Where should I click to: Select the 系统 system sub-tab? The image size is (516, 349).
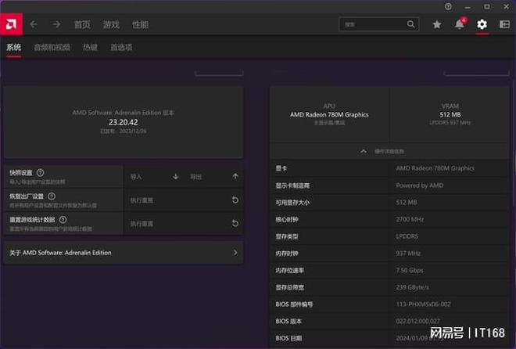[x=14, y=47]
